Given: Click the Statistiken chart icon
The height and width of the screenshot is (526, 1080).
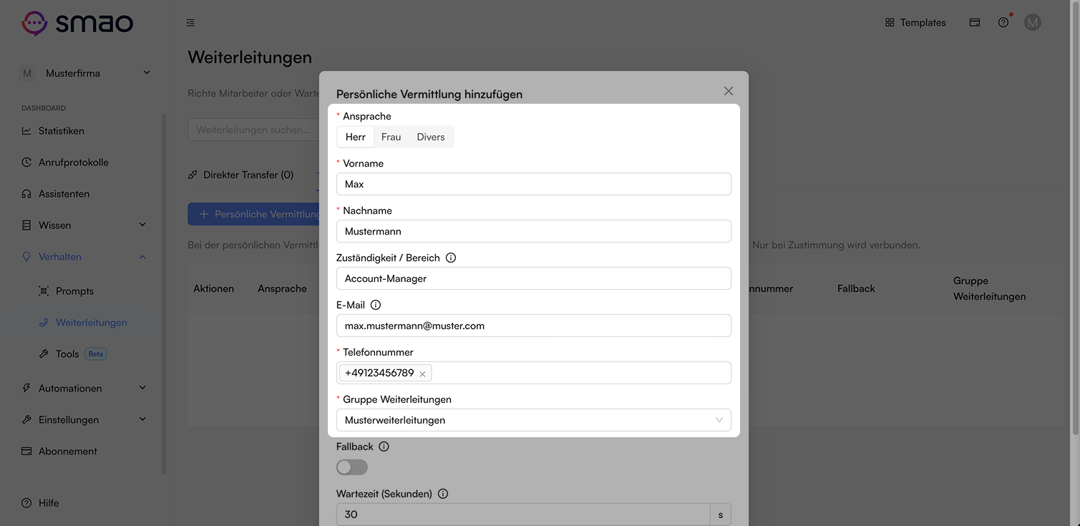Looking at the screenshot, I should [x=26, y=131].
